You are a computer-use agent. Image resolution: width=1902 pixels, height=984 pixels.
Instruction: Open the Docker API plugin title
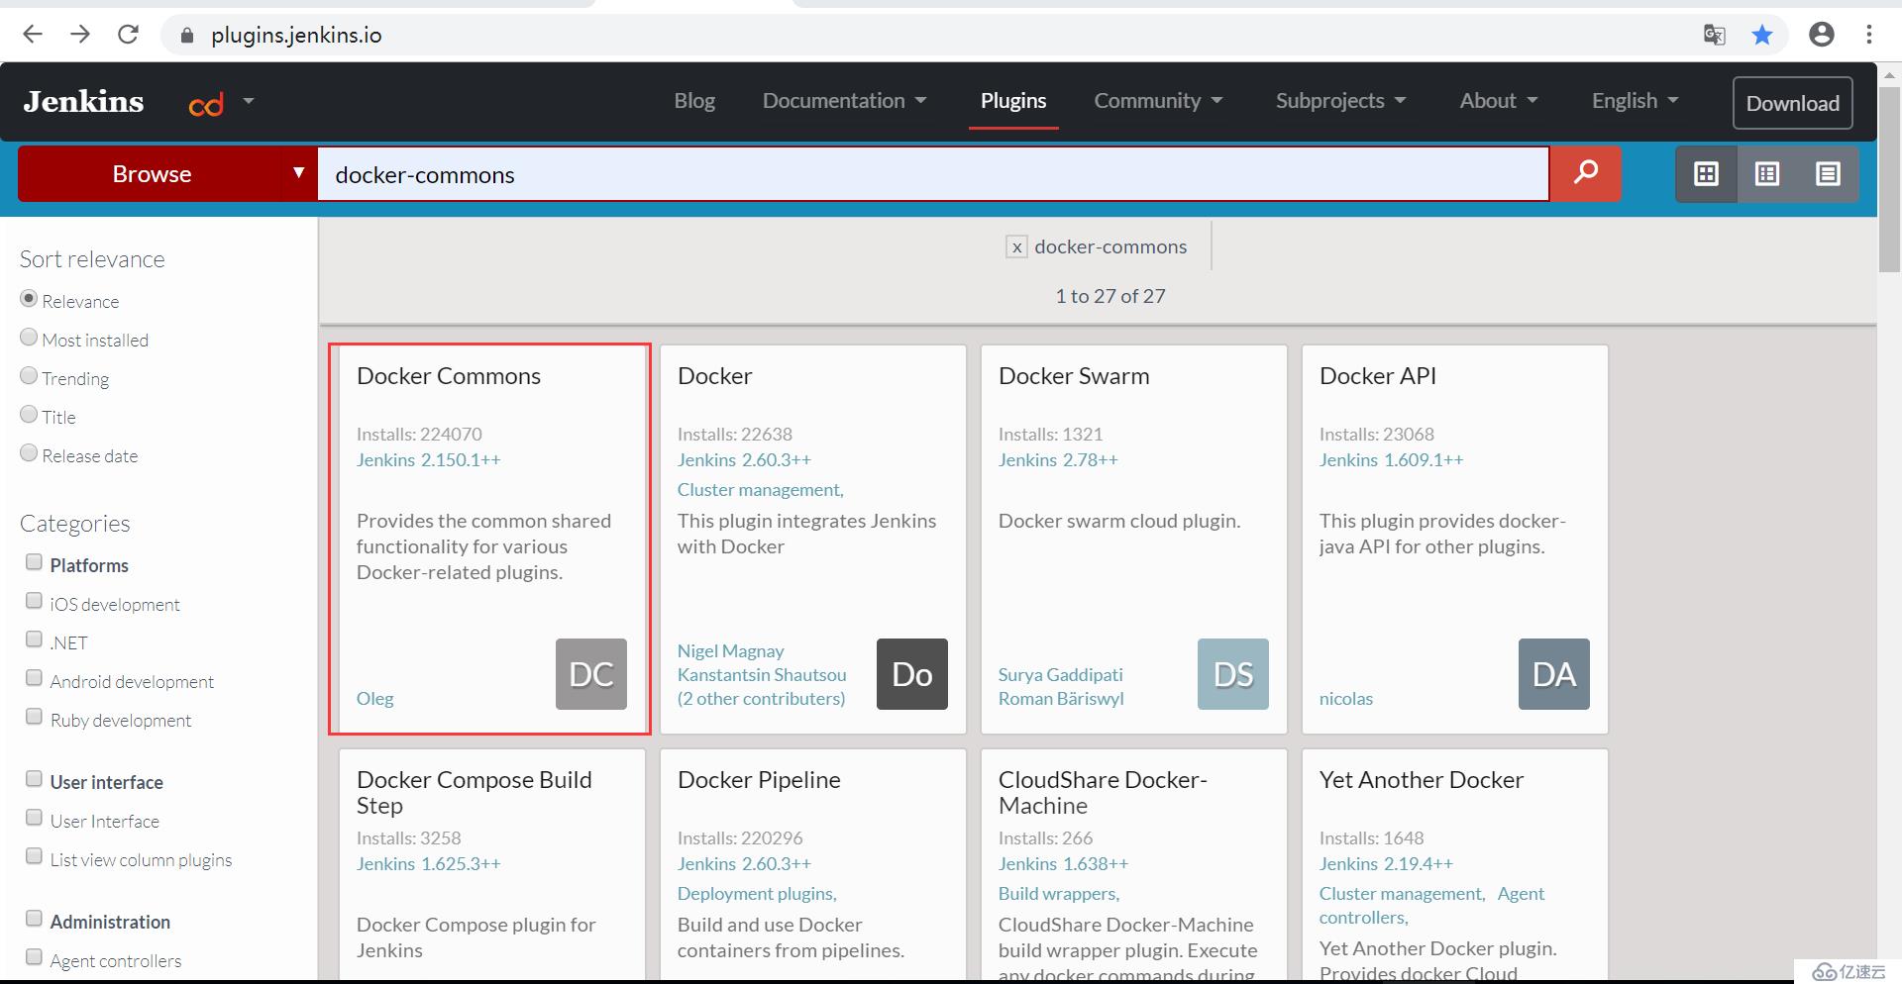pos(1378,376)
